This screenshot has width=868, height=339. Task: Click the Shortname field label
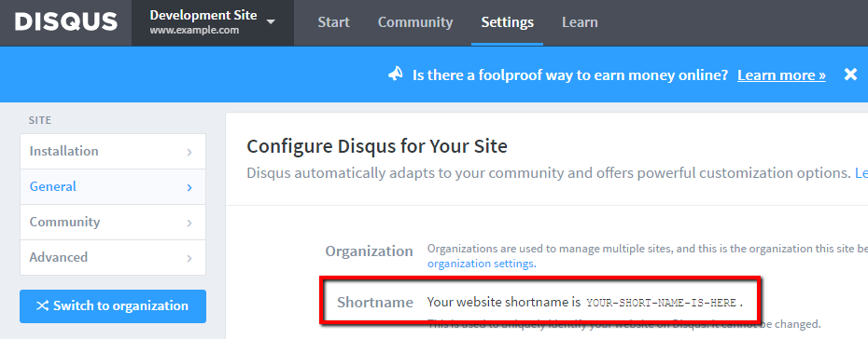point(375,303)
